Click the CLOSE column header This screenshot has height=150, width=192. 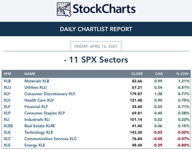(137, 74)
